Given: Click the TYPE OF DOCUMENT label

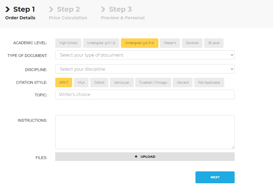Looking at the screenshot, I should pyautogui.click(x=27, y=56).
